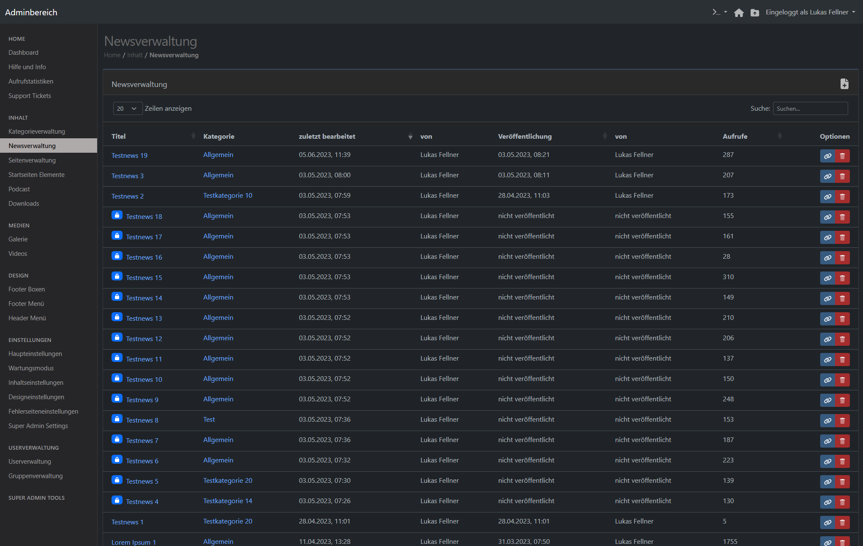The width and height of the screenshot is (863, 546).
Task: Click link icon for Testnews 2
Action: (827, 197)
